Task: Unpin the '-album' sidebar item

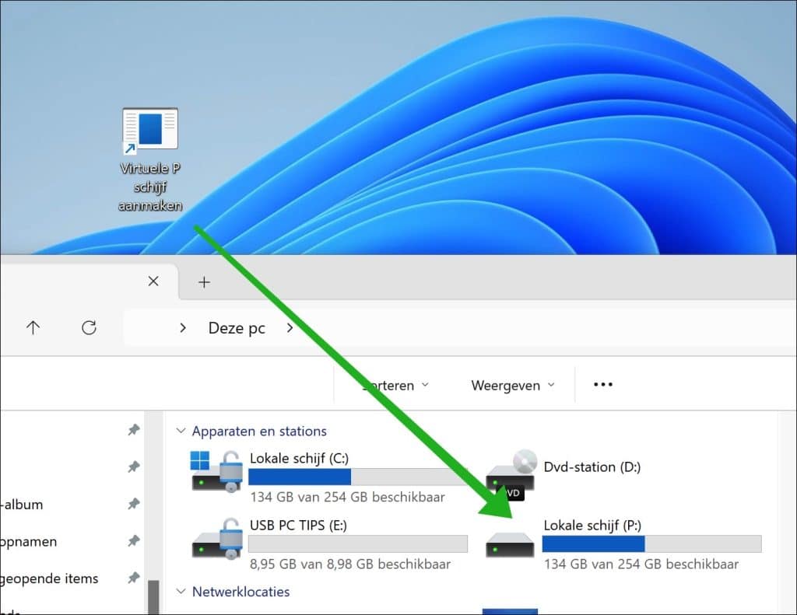Action: click(134, 504)
